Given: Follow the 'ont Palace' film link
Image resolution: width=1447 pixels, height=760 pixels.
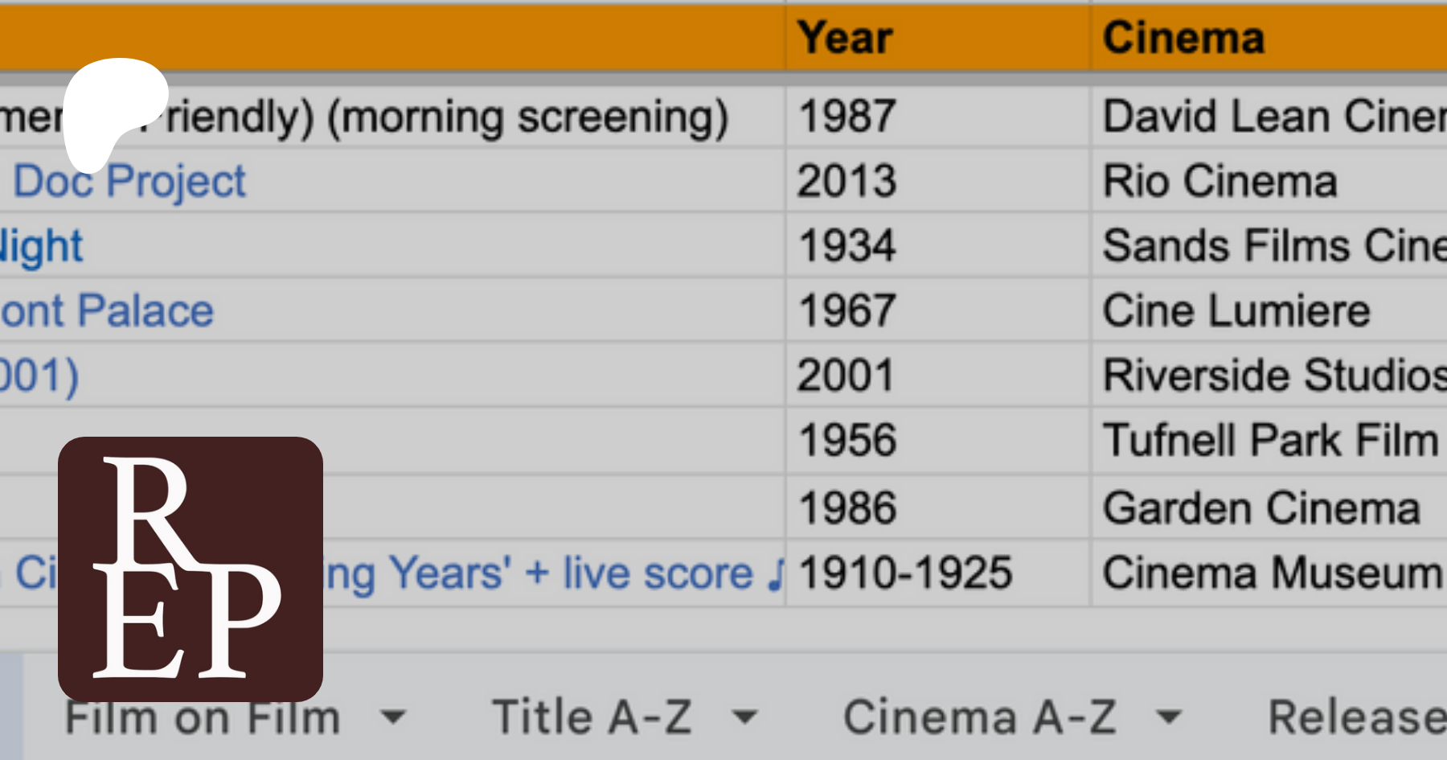Looking at the screenshot, I should (x=107, y=311).
